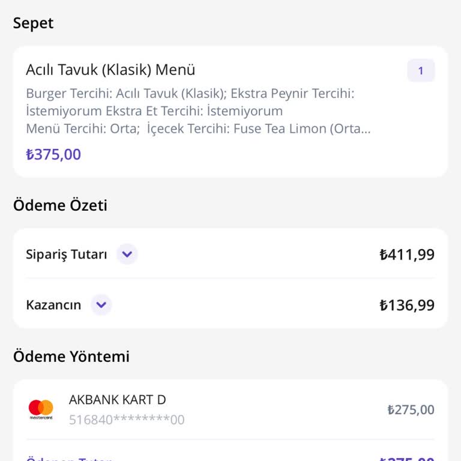The width and height of the screenshot is (461, 461).
Task: Click the ₺375,00 item price
Action: tap(53, 154)
